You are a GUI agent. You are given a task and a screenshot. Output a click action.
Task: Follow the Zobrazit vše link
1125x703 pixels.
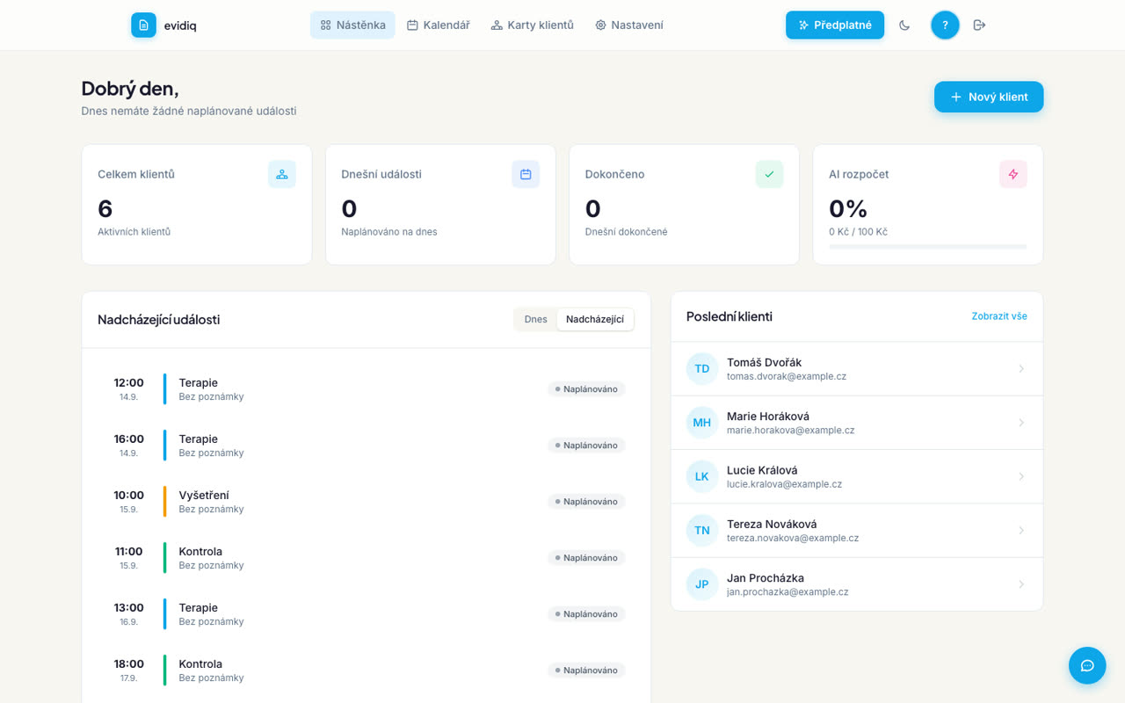click(x=999, y=316)
